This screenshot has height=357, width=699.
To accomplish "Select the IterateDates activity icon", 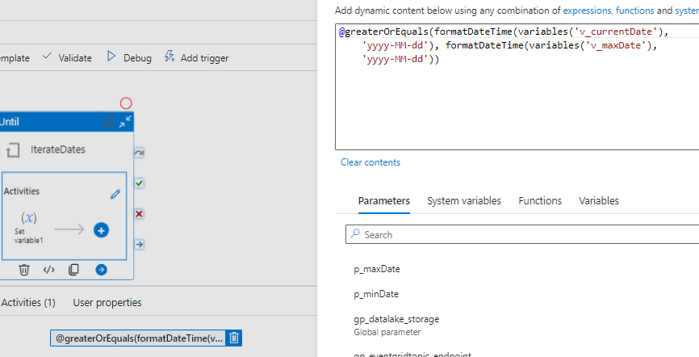I will [x=13, y=150].
